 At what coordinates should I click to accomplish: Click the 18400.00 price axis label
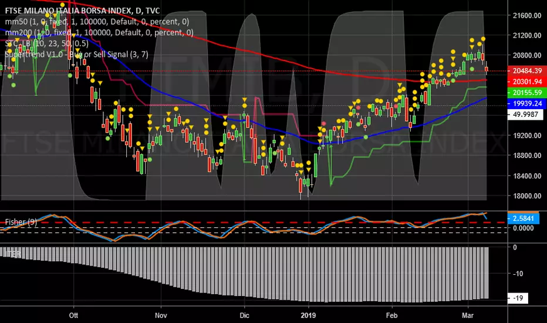tap(527, 176)
